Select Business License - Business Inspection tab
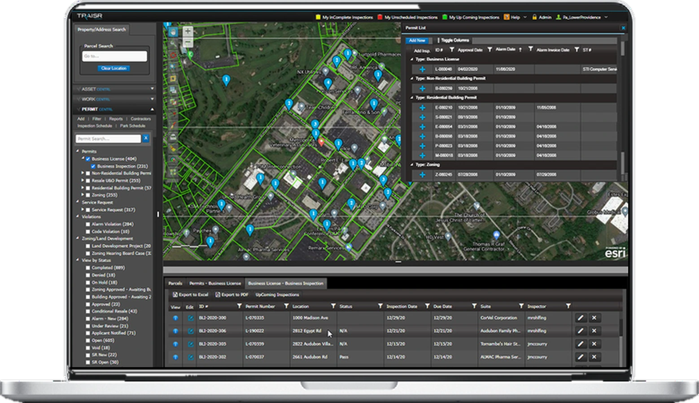Screen dimensions: 699x403 [286, 283]
